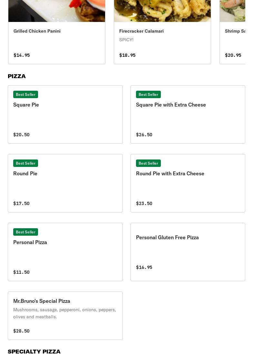The height and width of the screenshot is (359, 253).
Task: Click the $26.50 price
Action: [x=144, y=135]
